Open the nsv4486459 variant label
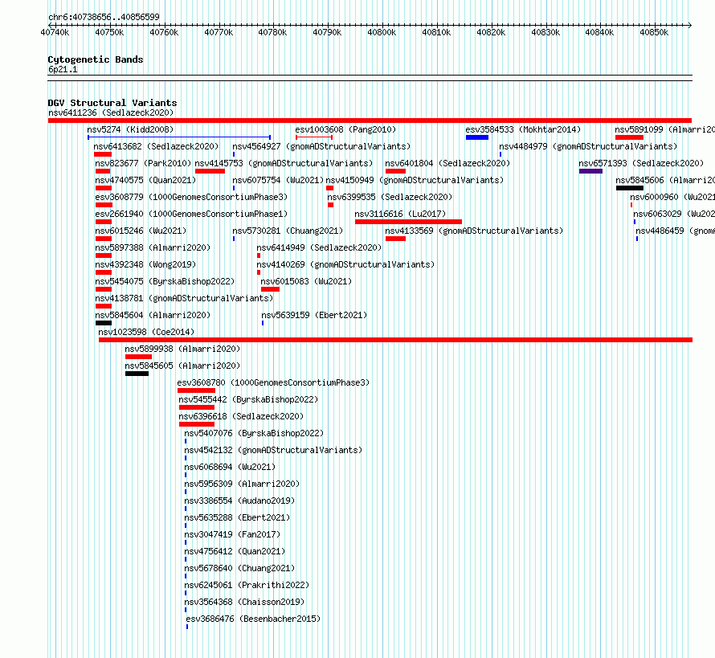This screenshot has height=658, width=715. click(676, 231)
